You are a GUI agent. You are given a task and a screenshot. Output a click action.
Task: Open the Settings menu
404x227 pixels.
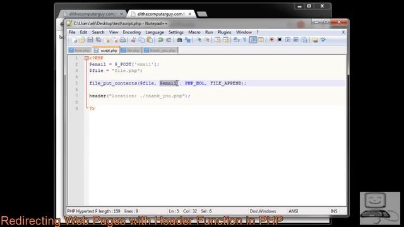pyautogui.click(x=176, y=32)
